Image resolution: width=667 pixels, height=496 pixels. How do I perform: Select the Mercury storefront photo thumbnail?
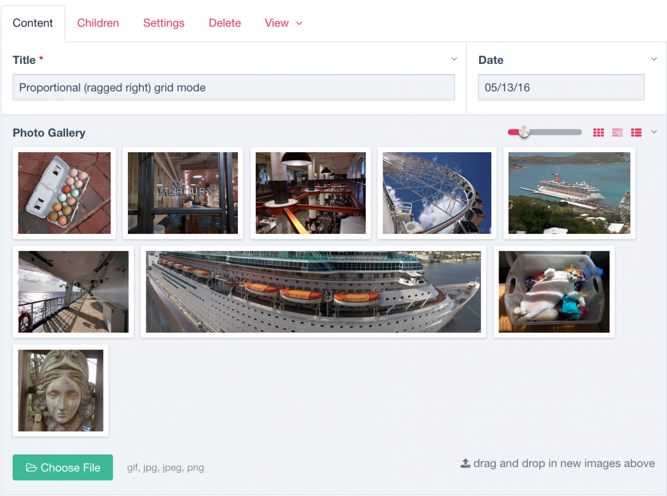[183, 193]
